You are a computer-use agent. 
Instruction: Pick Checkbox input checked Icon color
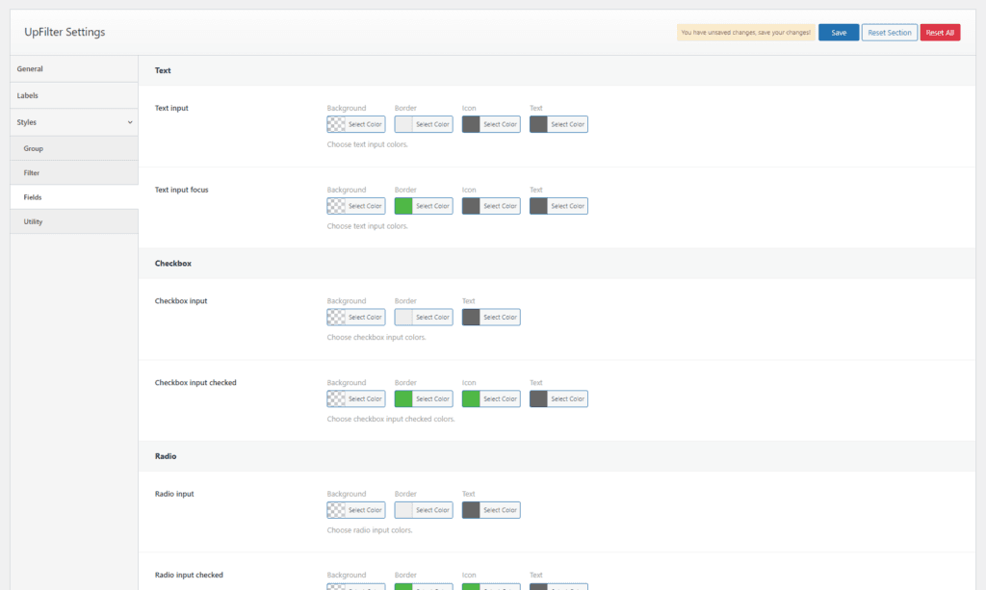pyautogui.click(x=490, y=398)
